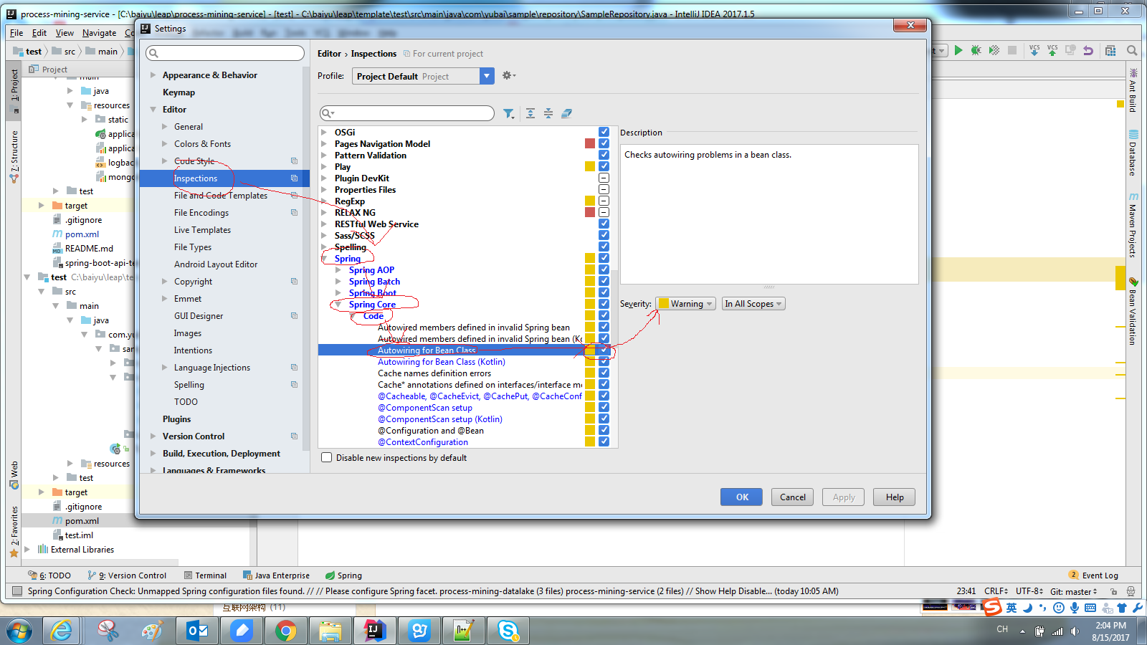Toggle the RELAX NG inspections checkbox
Image resolution: width=1147 pixels, height=645 pixels.
[x=604, y=212]
